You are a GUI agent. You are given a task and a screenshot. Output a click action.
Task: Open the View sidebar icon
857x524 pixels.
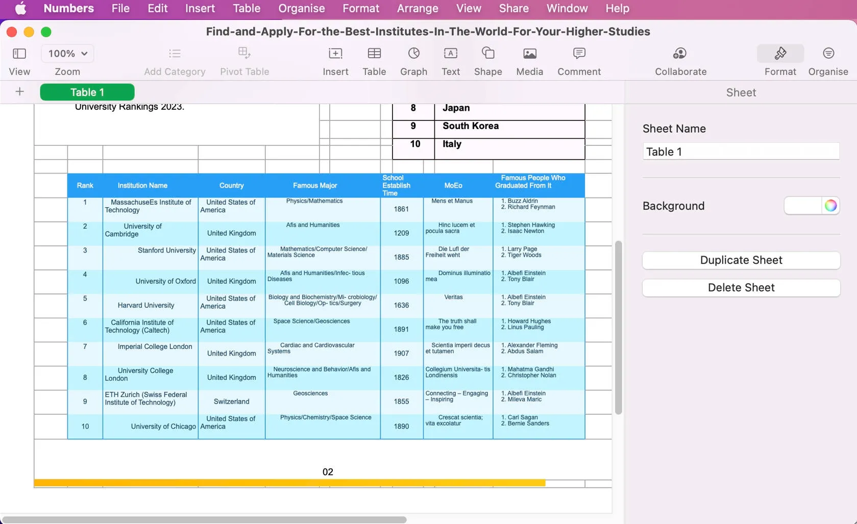point(19,54)
